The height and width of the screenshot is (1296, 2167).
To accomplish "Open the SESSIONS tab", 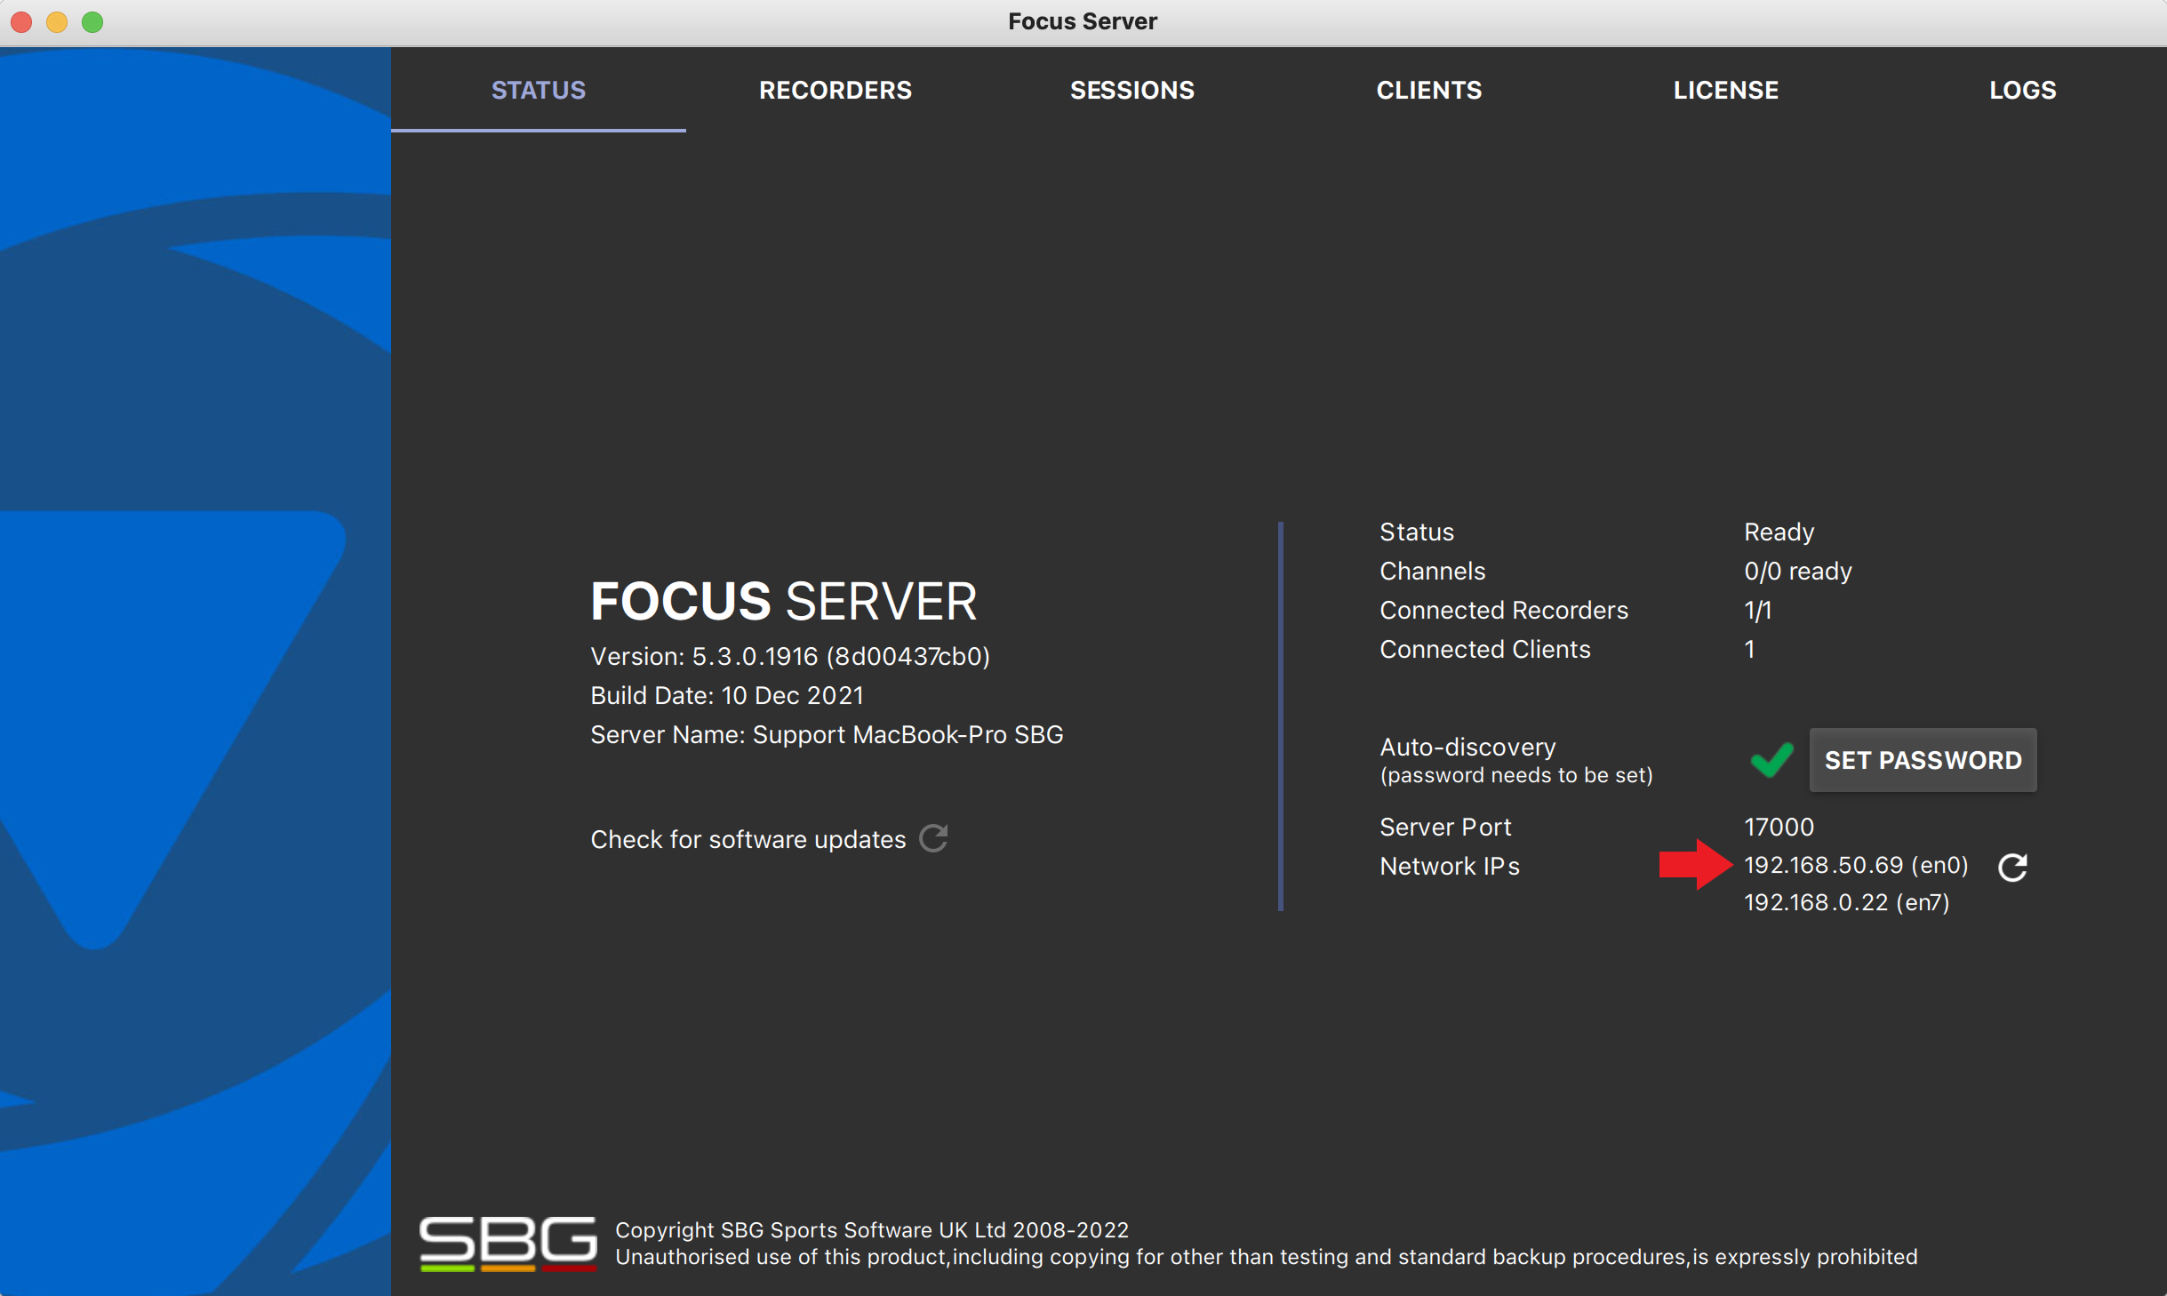I will pyautogui.click(x=1131, y=90).
